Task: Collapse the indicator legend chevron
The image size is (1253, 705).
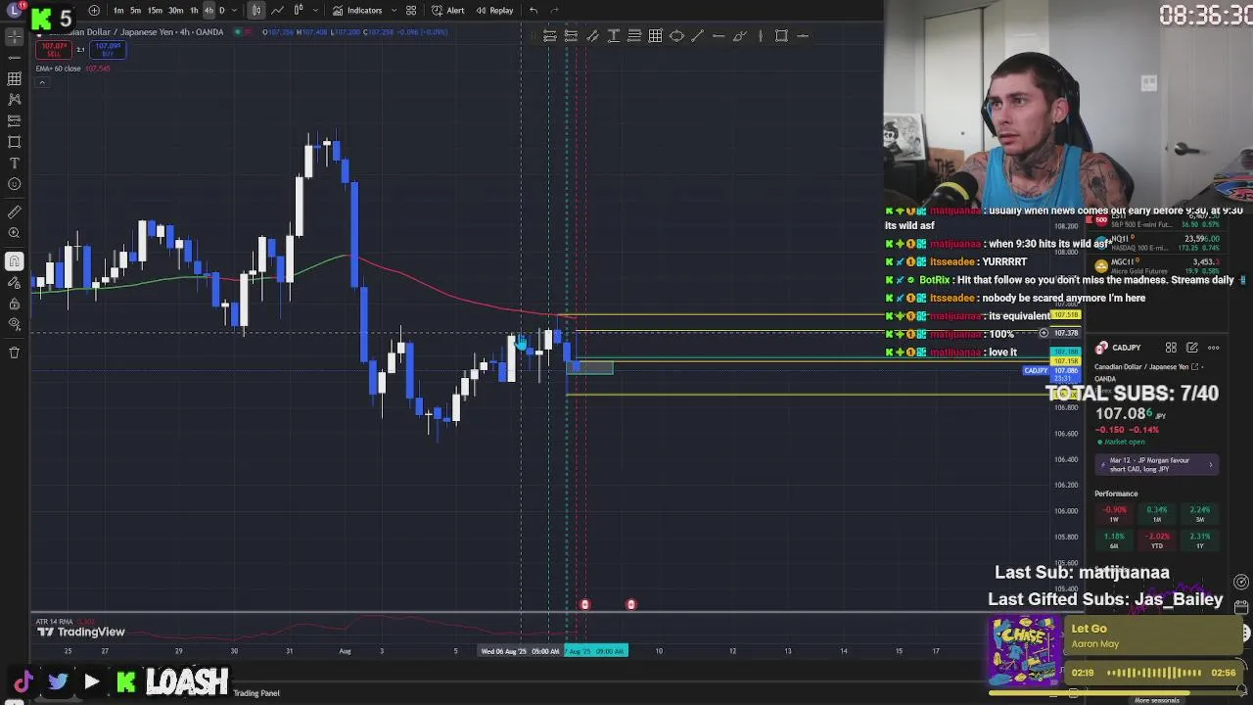Action: (x=42, y=82)
